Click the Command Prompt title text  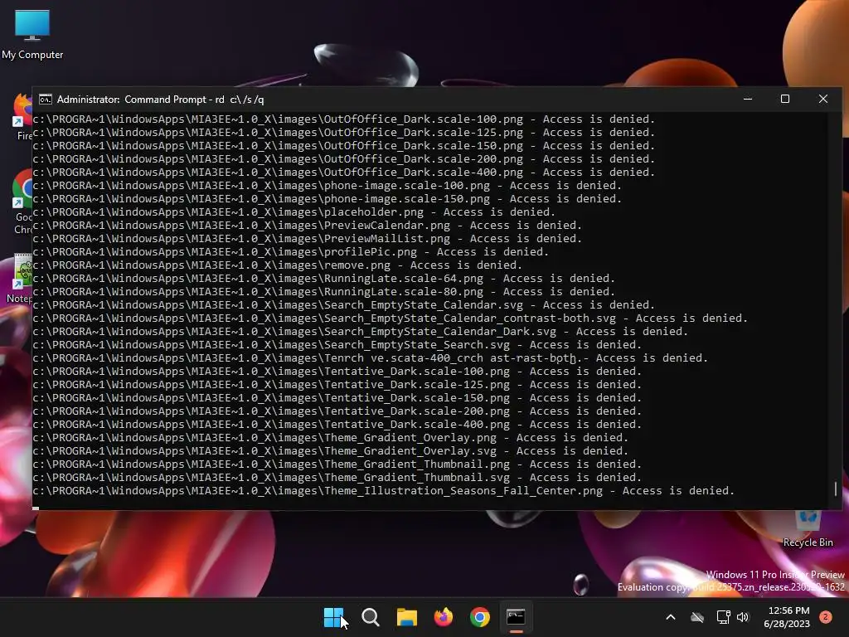click(160, 100)
